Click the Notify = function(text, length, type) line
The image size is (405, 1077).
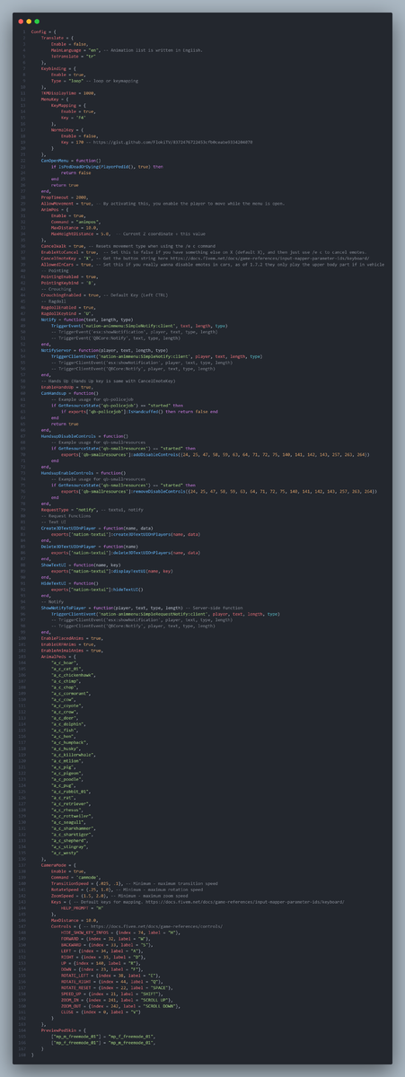point(87,320)
